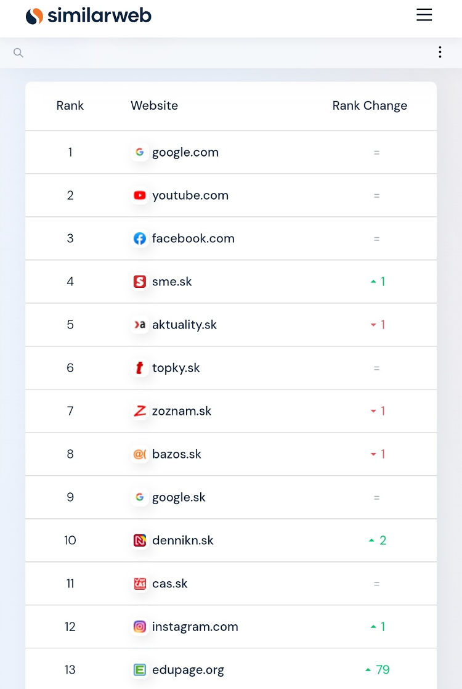Click the Similarweb logo
The image size is (462, 689).
click(x=89, y=16)
